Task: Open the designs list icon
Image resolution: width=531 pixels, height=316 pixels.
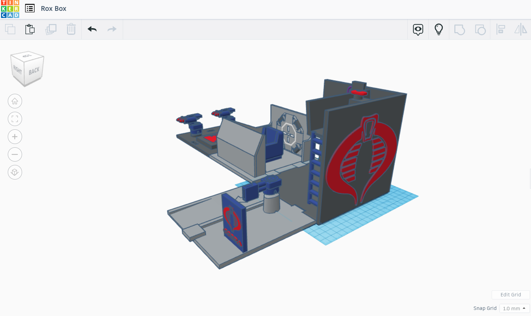Action: (x=30, y=8)
